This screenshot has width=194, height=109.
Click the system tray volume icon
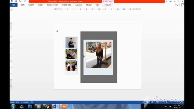[166, 107]
